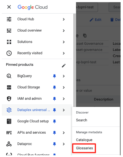Select the Cloud Storage bucket icon
Viewport: 123px width, 157px height.
9,87
